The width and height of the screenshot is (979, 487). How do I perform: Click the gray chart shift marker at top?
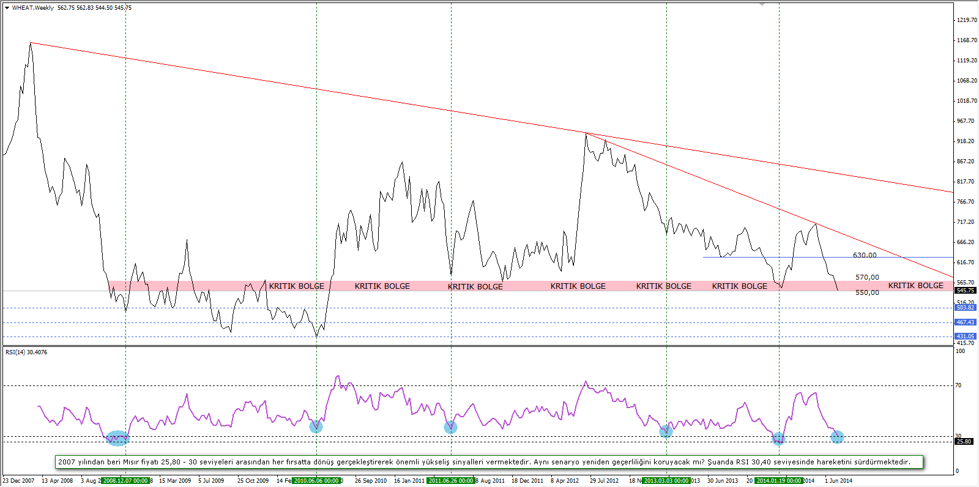[x=762, y=4]
